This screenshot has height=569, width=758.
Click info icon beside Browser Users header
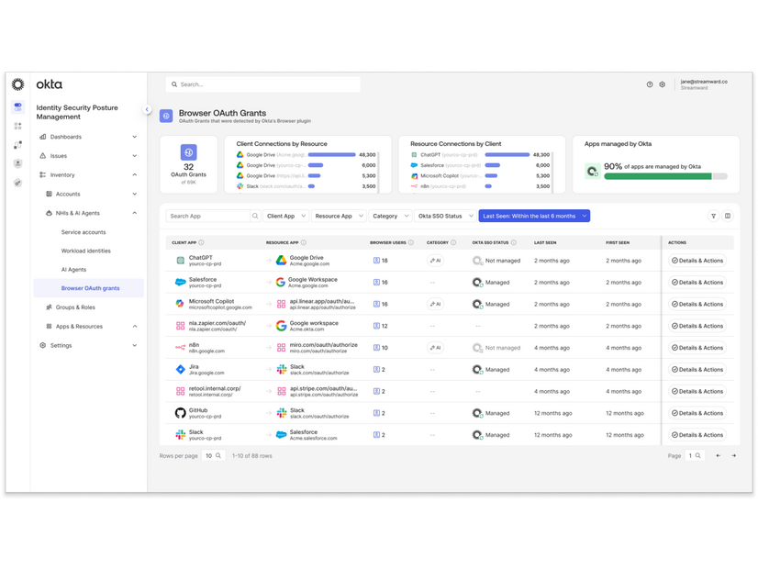[410, 243]
